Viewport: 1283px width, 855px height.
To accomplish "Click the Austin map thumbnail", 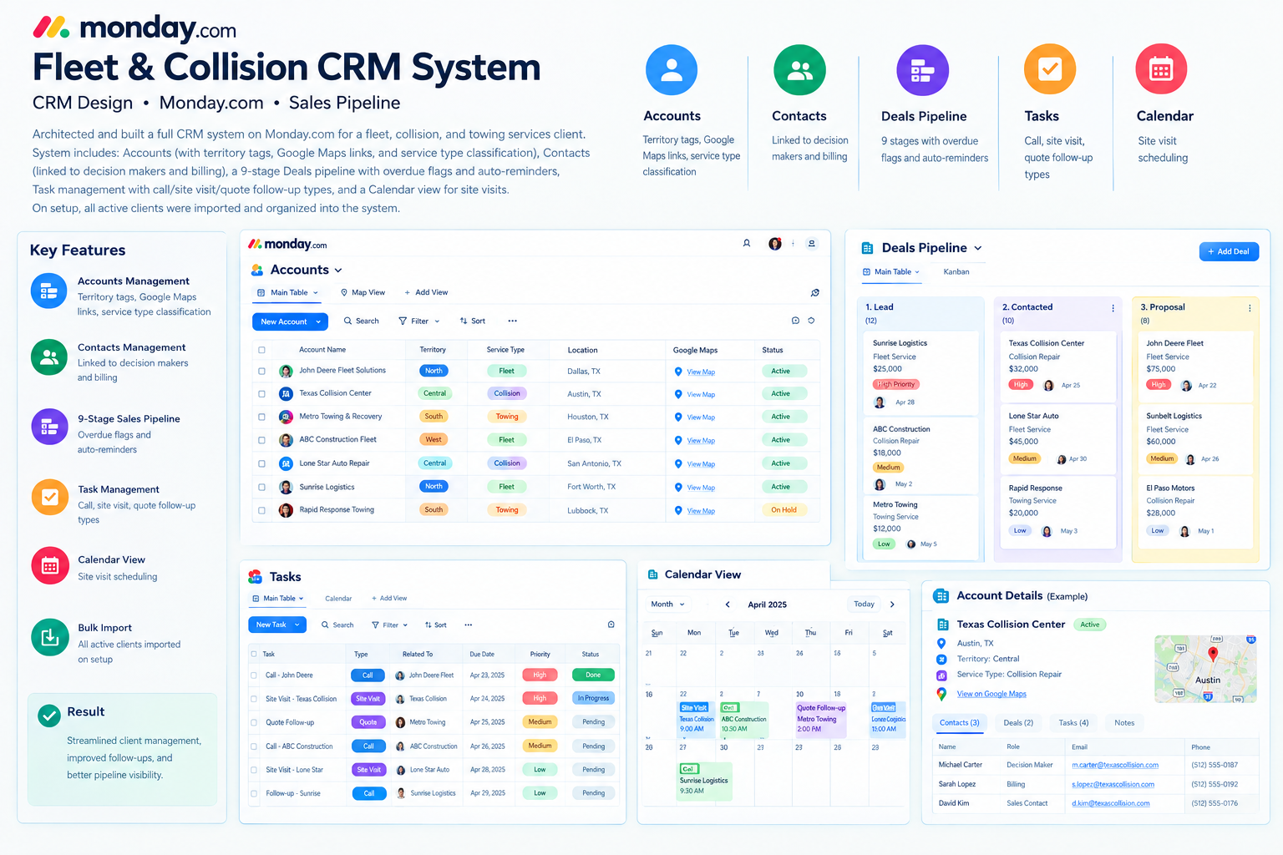I will pyautogui.click(x=1205, y=669).
